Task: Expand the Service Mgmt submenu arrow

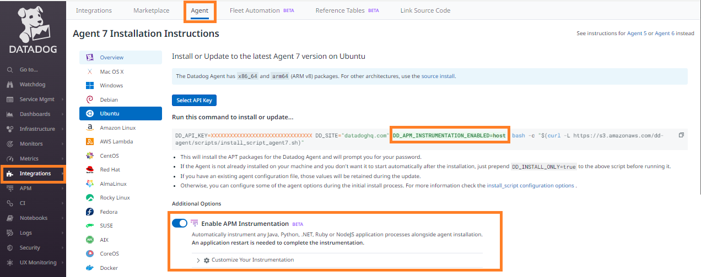Action: point(62,99)
